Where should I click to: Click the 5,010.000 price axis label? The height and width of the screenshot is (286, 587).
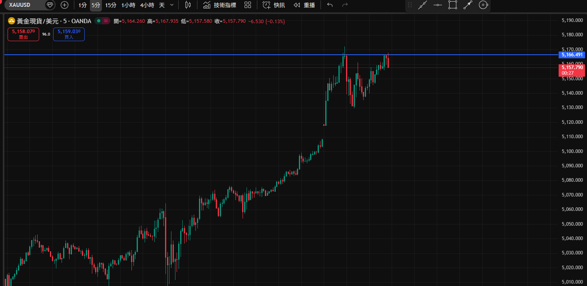click(571, 282)
